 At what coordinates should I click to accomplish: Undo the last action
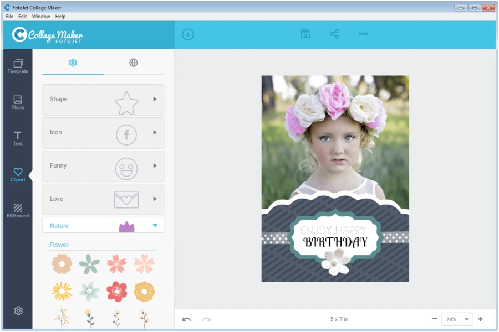pos(187,319)
